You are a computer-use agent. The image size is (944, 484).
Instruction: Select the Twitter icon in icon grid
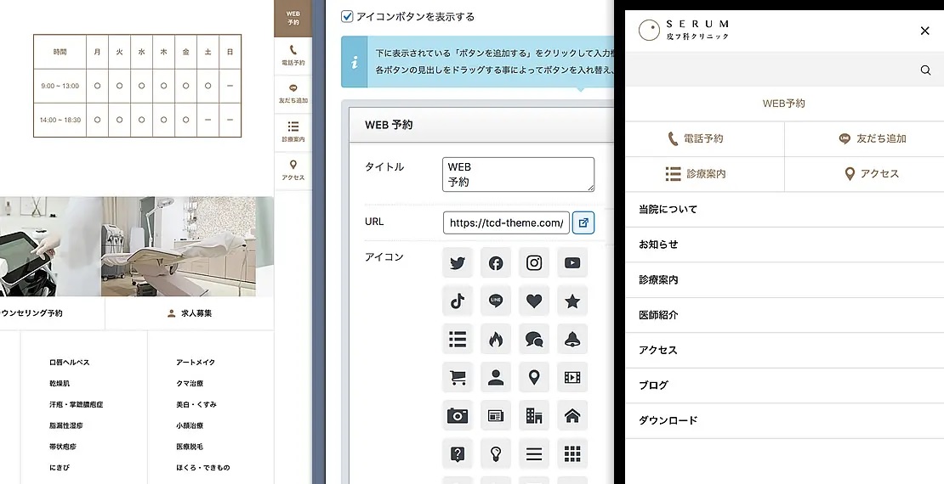pos(458,263)
